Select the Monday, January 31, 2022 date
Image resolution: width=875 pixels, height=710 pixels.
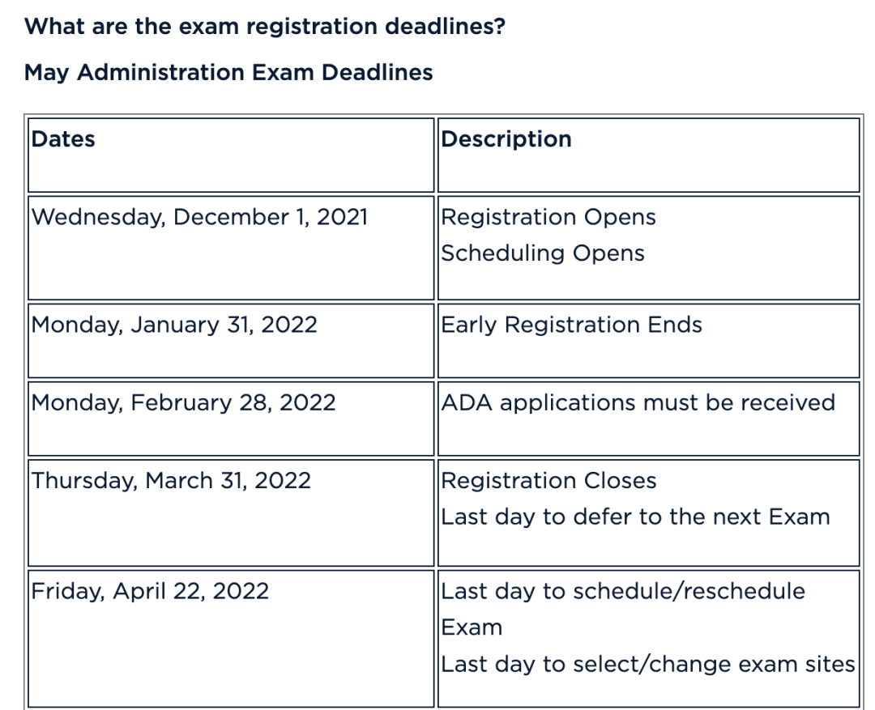(x=174, y=325)
